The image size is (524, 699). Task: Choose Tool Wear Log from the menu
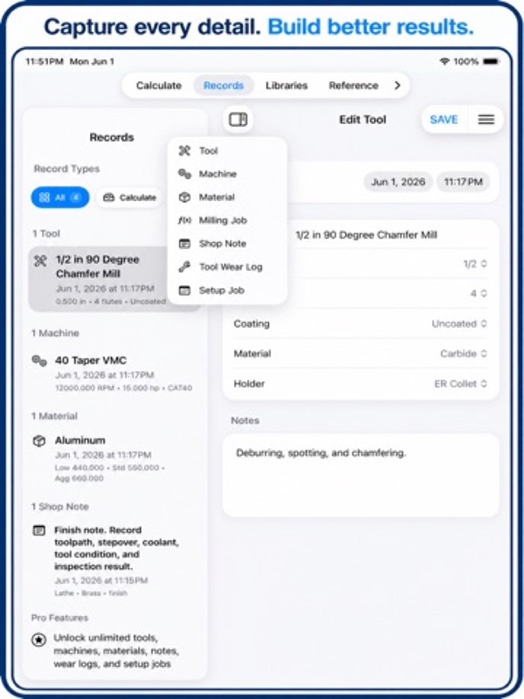[227, 266]
